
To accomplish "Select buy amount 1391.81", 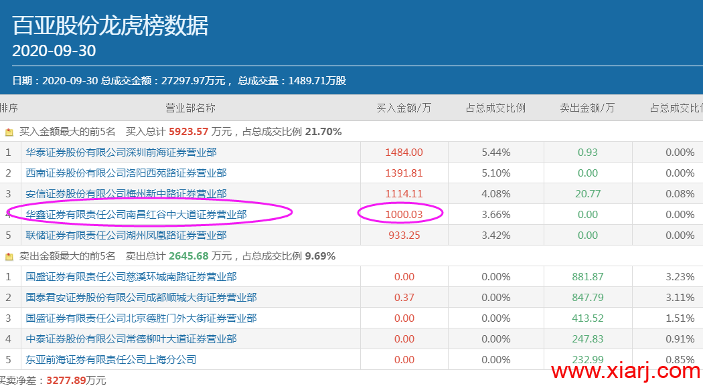I will point(404,173).
